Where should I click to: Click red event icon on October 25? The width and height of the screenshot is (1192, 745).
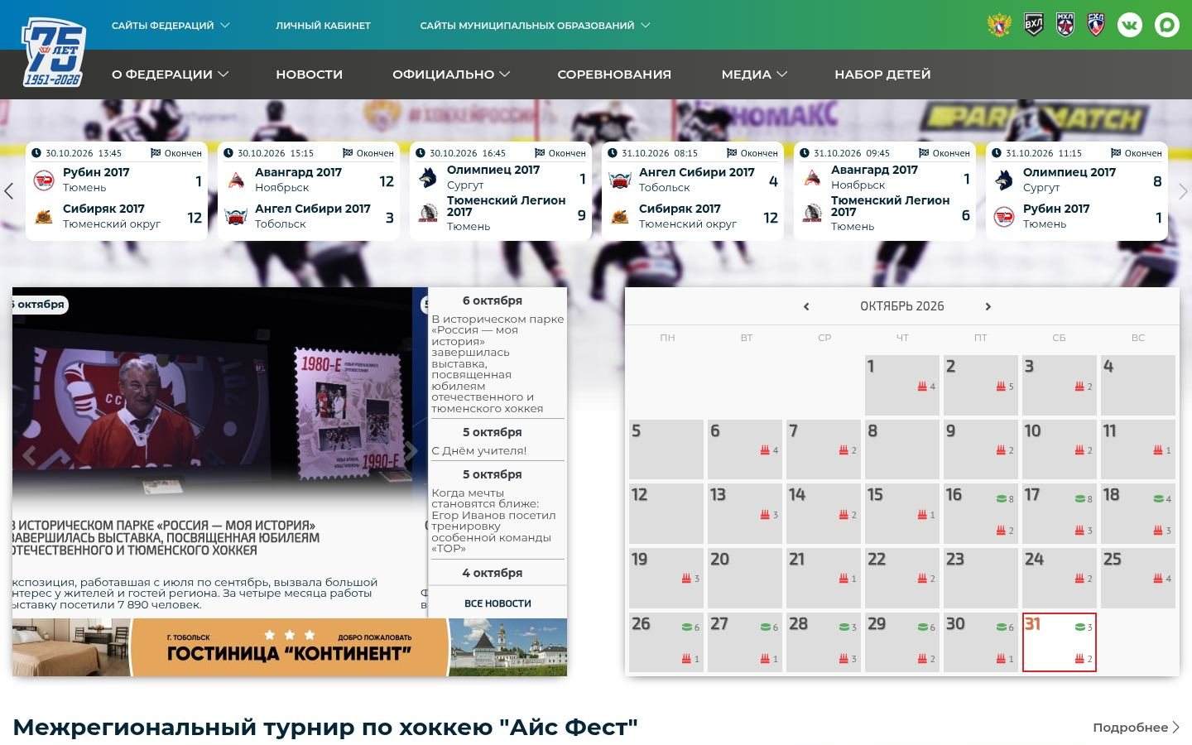point(1158,579)
